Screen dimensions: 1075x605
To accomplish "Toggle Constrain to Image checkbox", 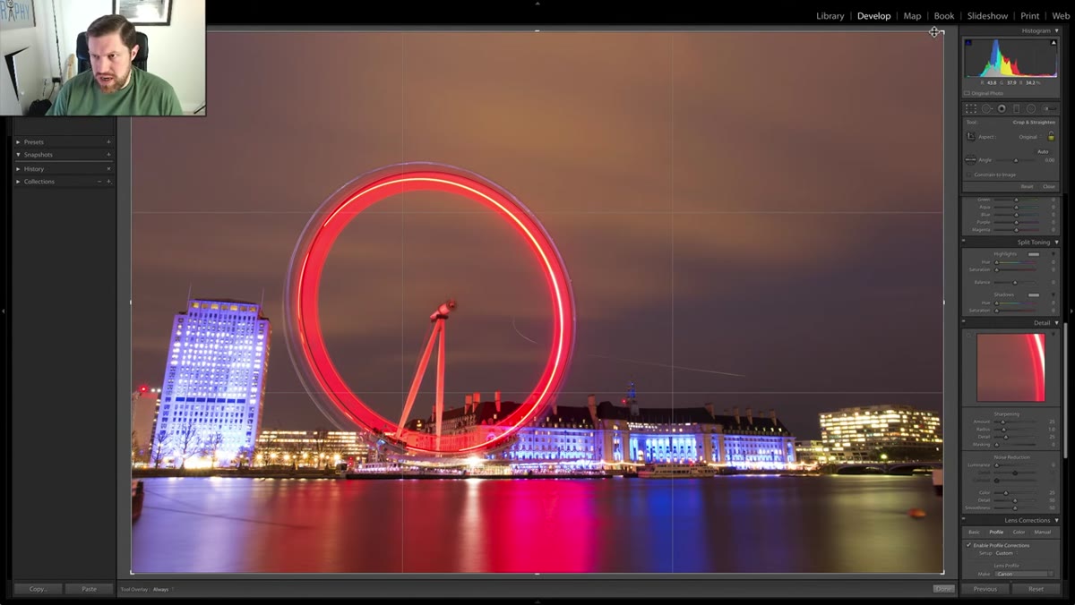I will click(x=968, y=175).
